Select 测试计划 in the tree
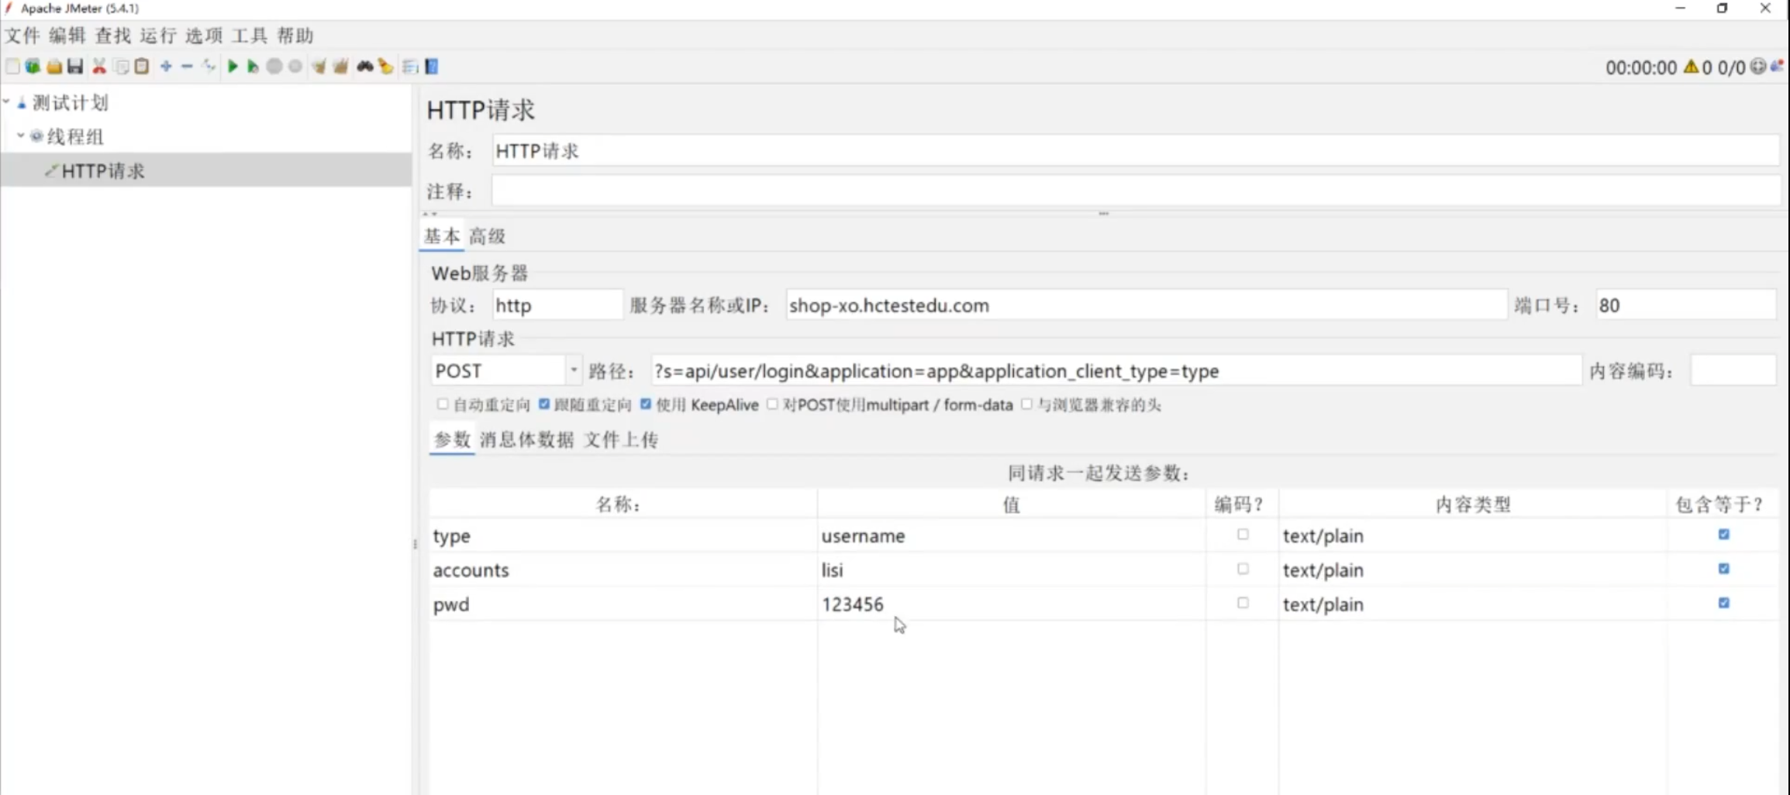The image size is (1790, 795). (71, 102)
